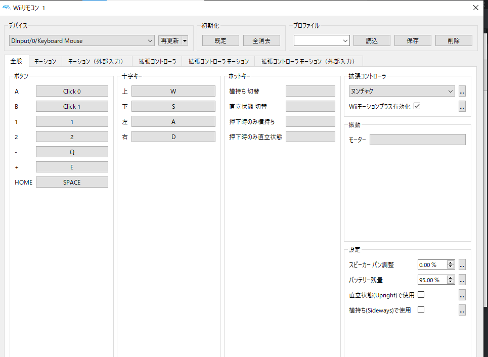Toggle Wiiモーションプラス有効化 checkbox
This screenshot has height=357, width=488.
coord(417,106)
